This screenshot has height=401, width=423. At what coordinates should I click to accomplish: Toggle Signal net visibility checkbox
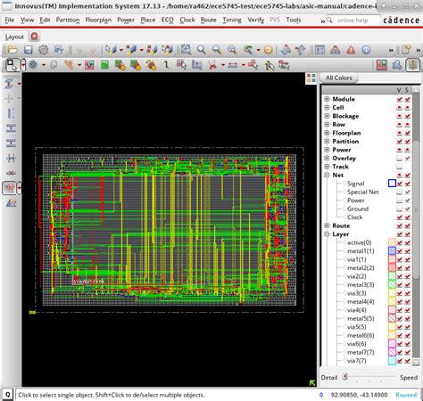[400, 184]
